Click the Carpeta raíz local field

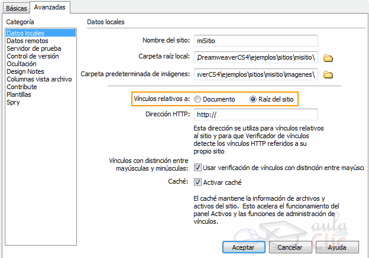click(256, 57)
